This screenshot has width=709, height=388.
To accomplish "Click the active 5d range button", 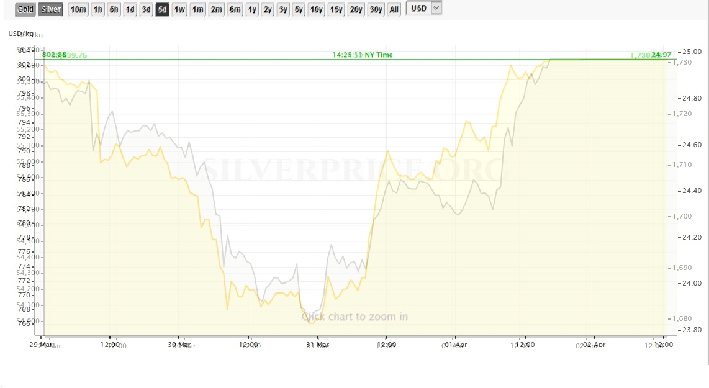I will [162, 9].
